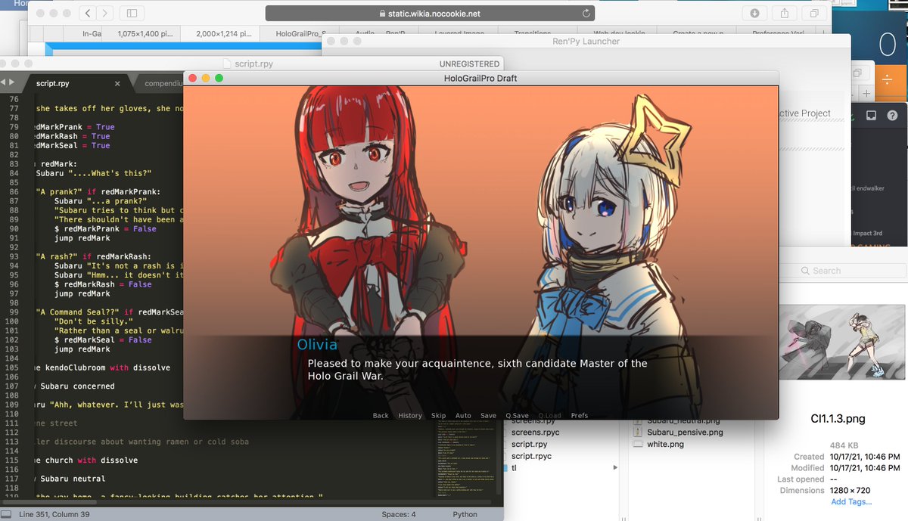Click the Safari address bar
This screenshot has width=908, height=521.
(429, 14)
